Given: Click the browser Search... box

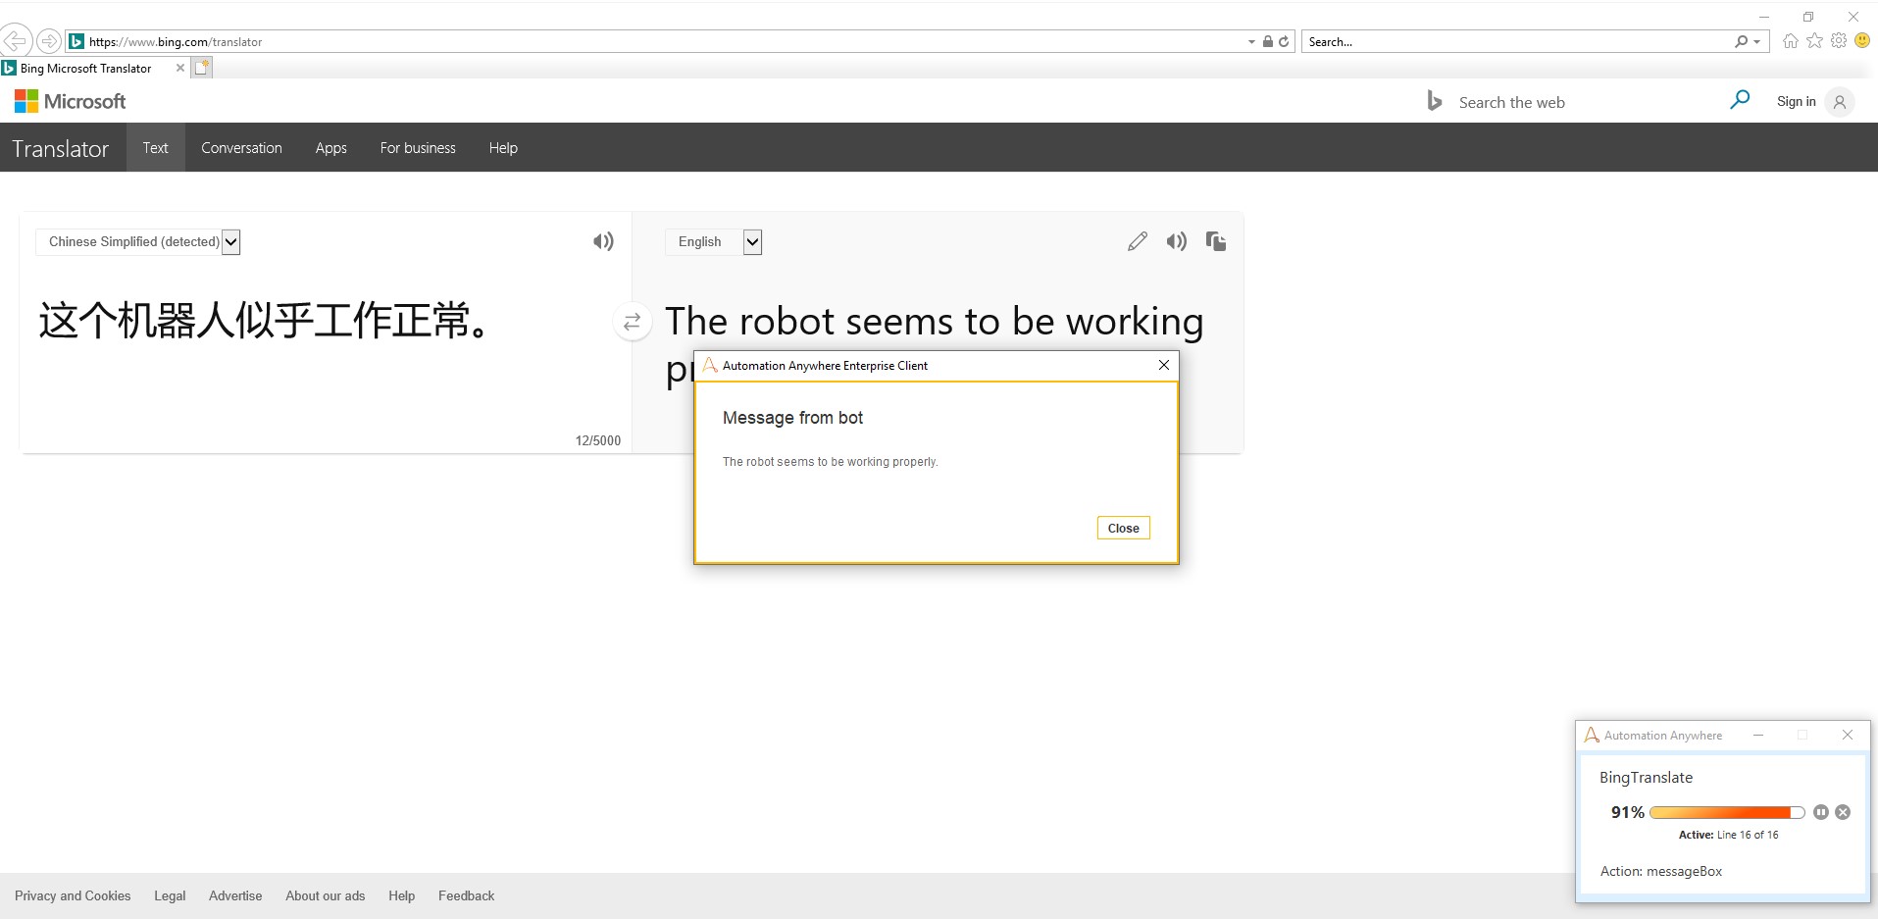Looking at the screenshot, I should 1516,41.
